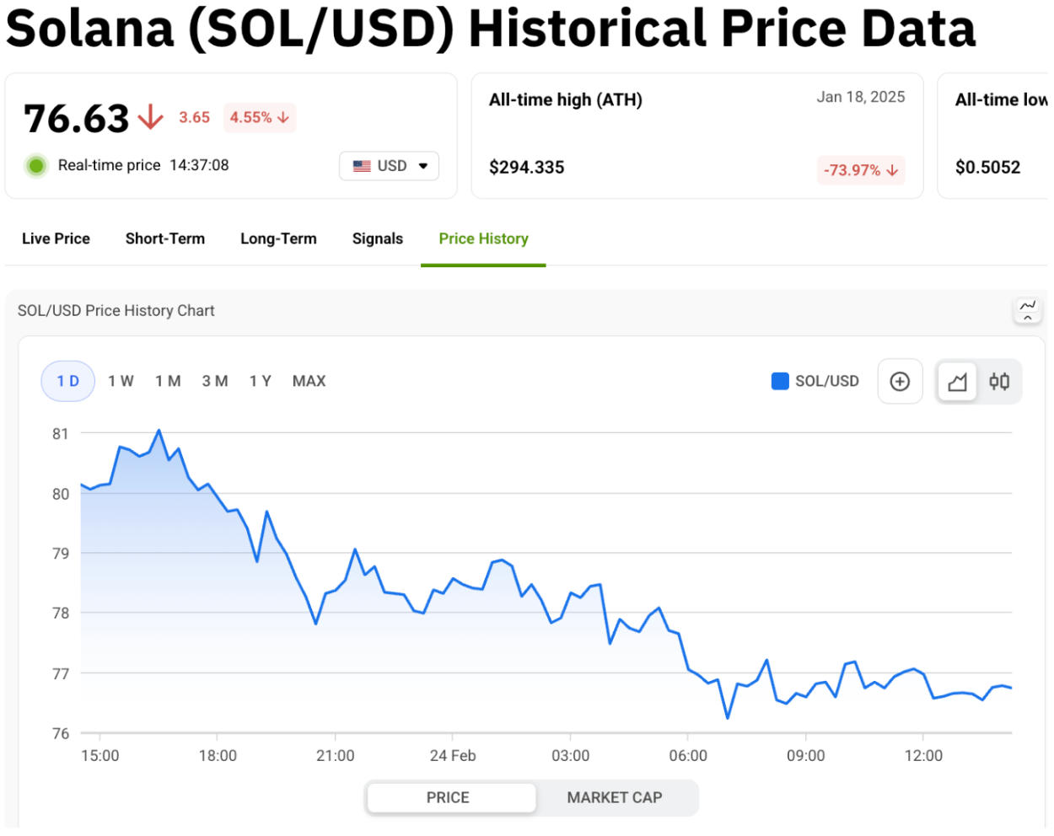This screenshot has height=836, width=1054.
Task: Open the USD currency dropdown
Action: click(x=389, y=165)
